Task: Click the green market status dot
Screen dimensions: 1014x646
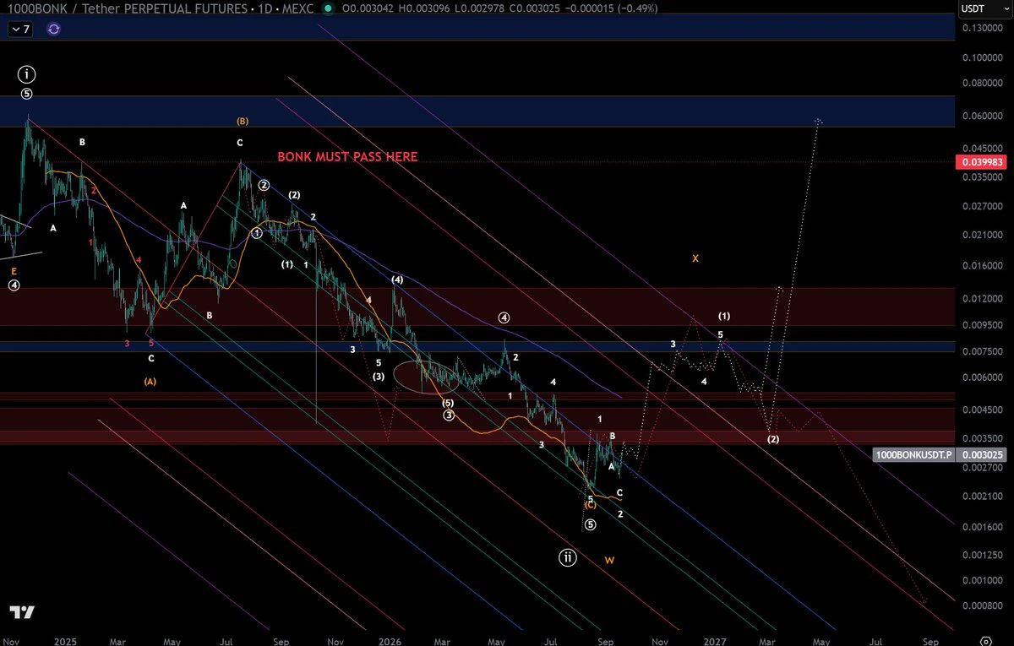Action: [x=326, y=8]
